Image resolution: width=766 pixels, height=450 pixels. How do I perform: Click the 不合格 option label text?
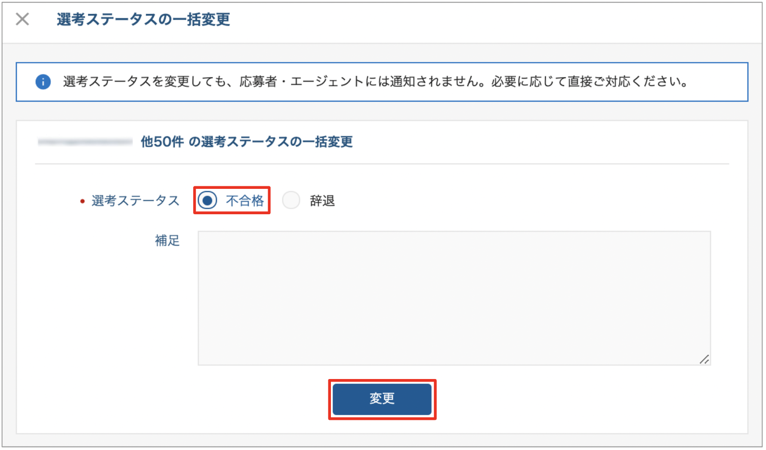click(x=245, y=200)
